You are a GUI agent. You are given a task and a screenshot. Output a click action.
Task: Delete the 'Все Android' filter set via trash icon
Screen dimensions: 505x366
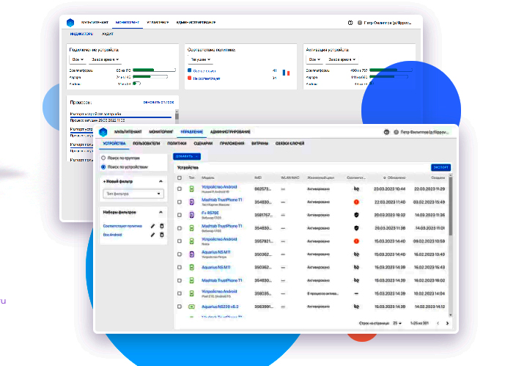pyautogui.click(x=162, y=235)
